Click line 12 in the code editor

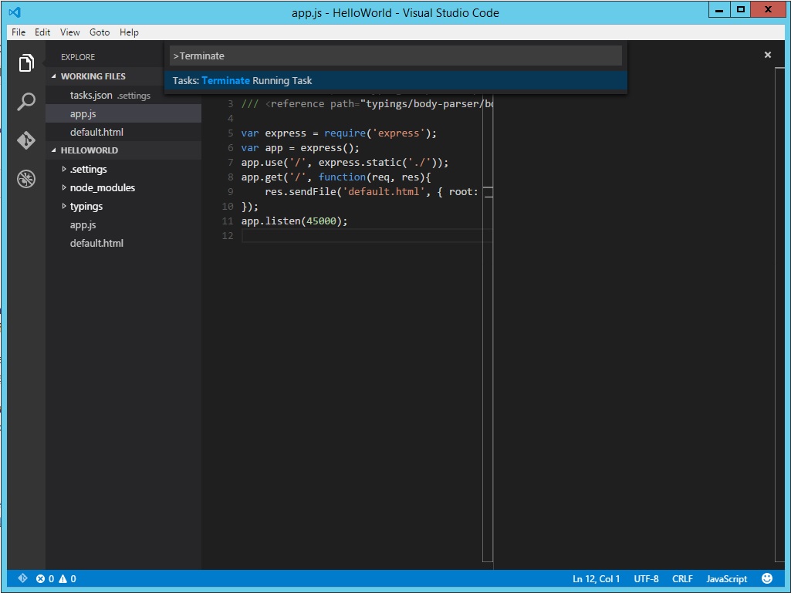367,235
